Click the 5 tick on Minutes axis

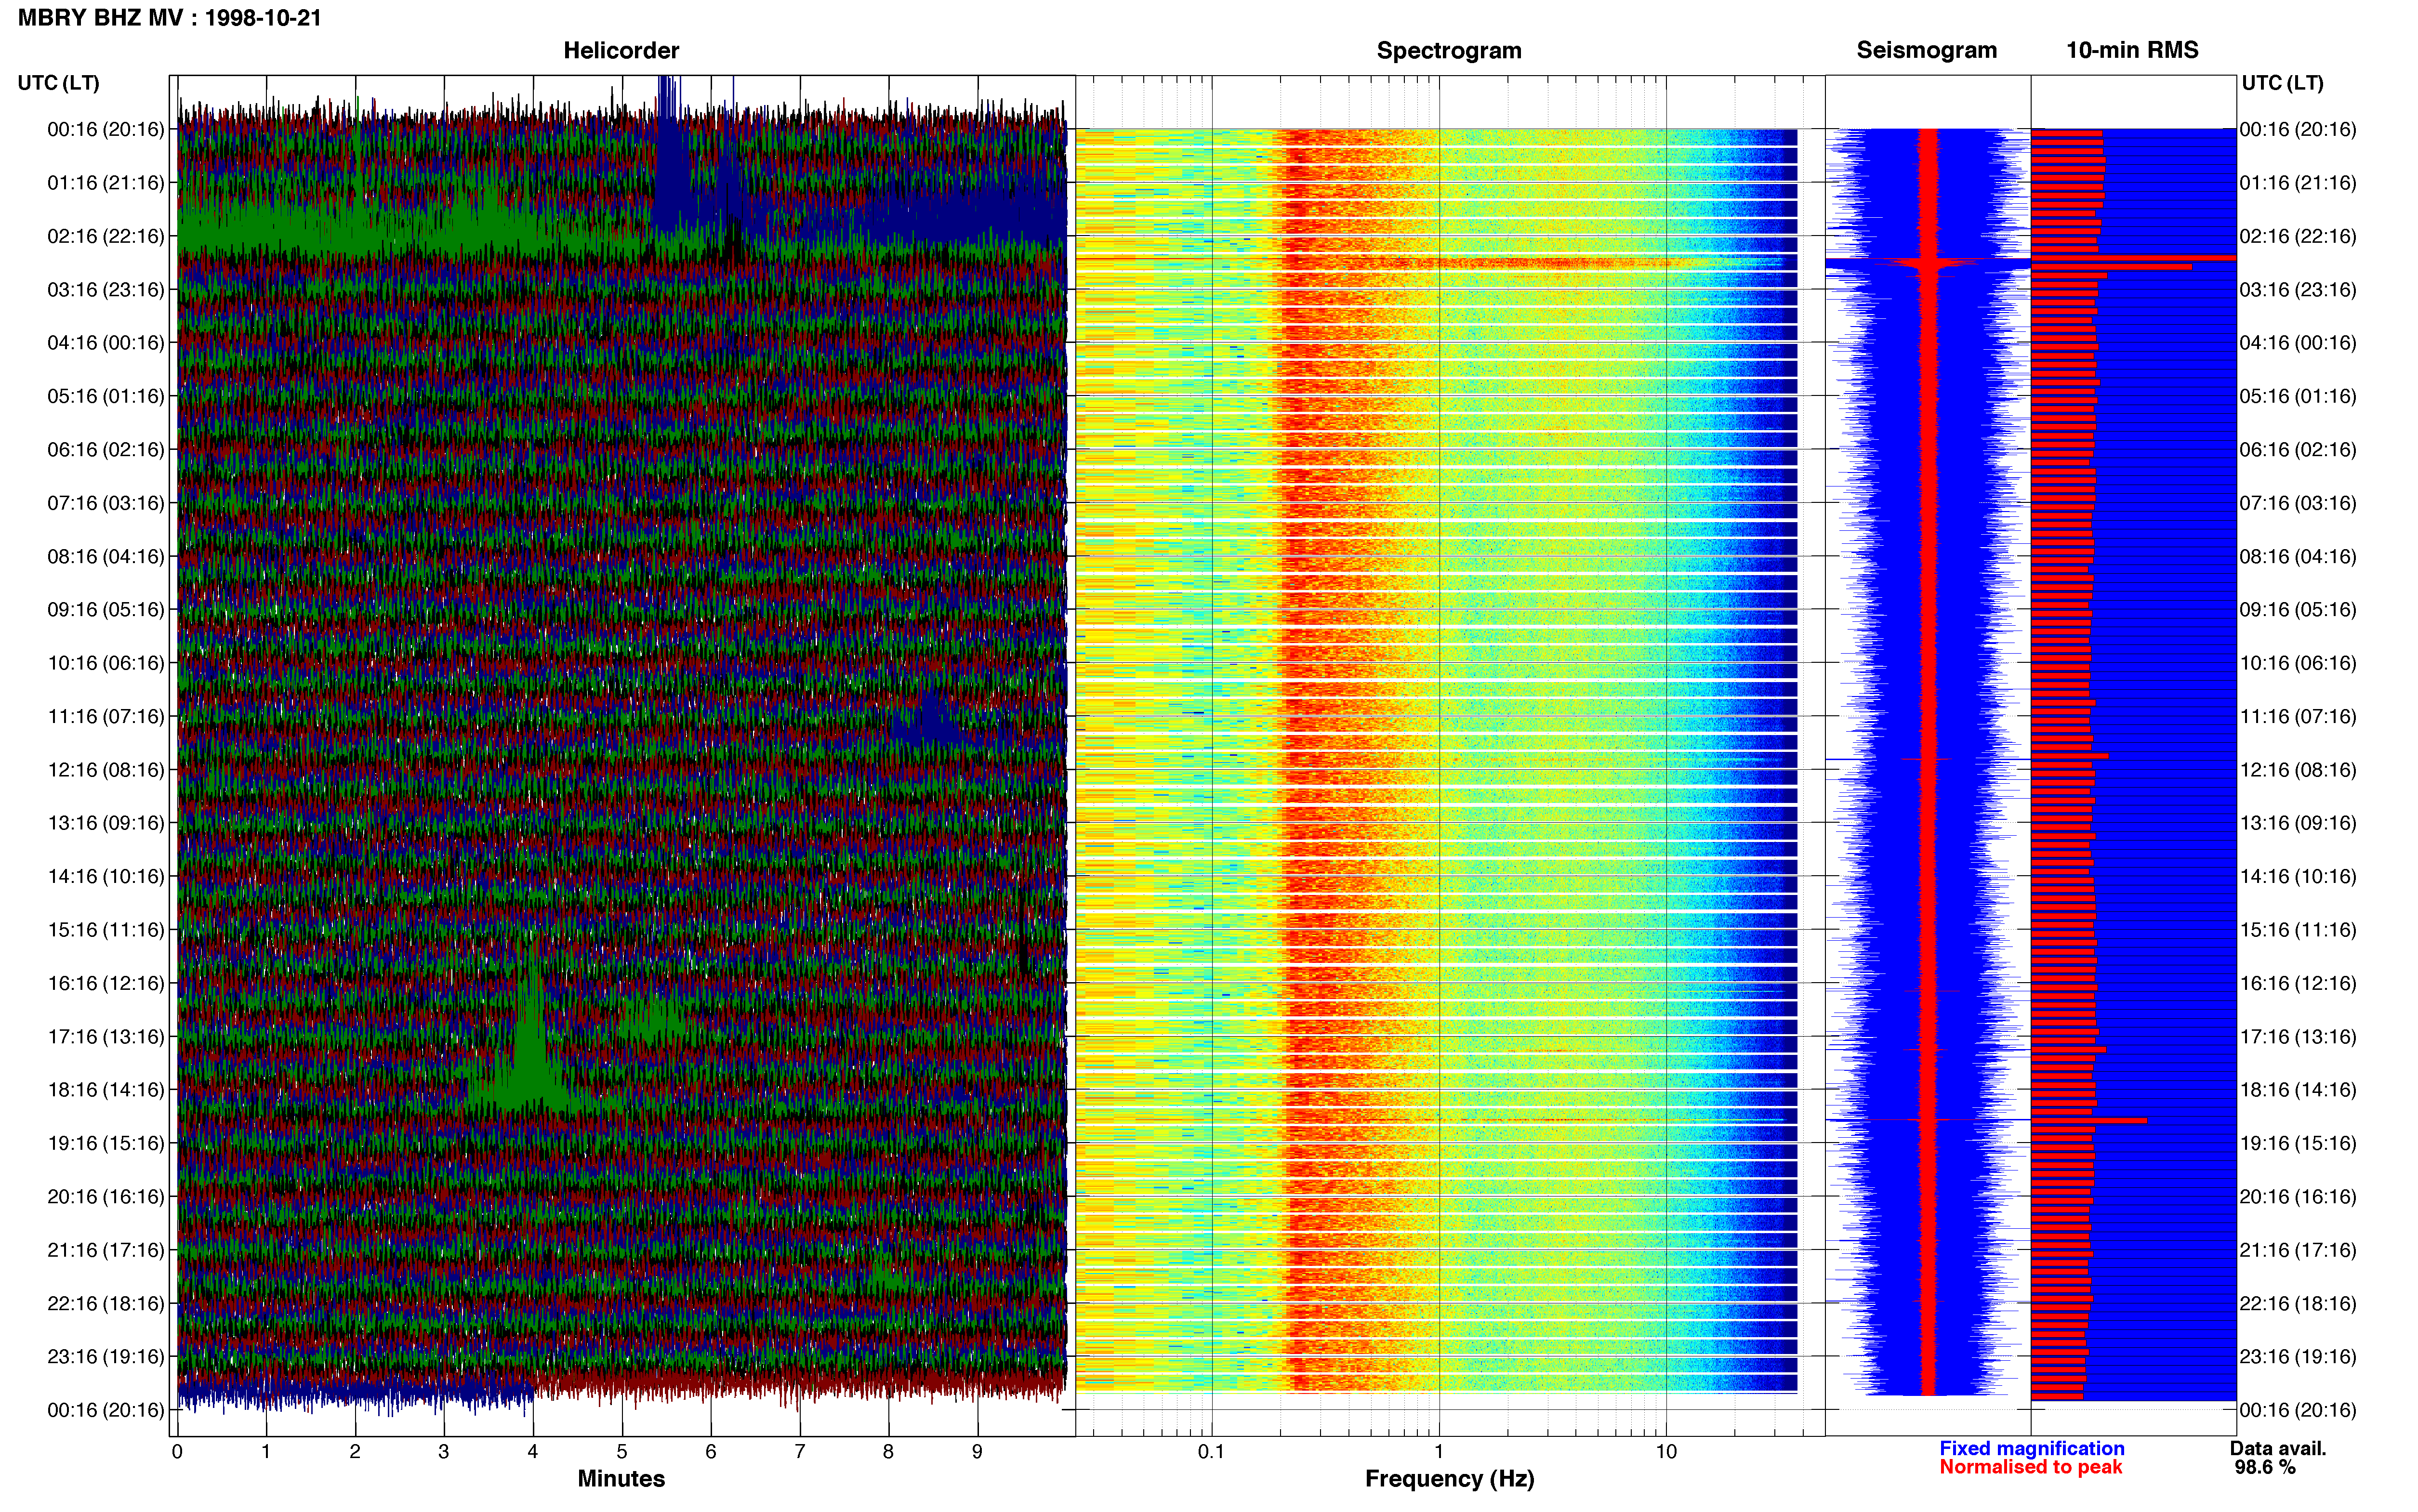point(622,1452)
